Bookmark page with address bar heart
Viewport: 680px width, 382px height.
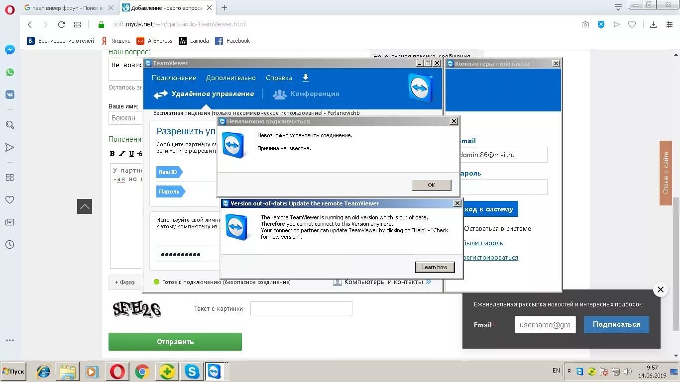click(x=632, y=24)
